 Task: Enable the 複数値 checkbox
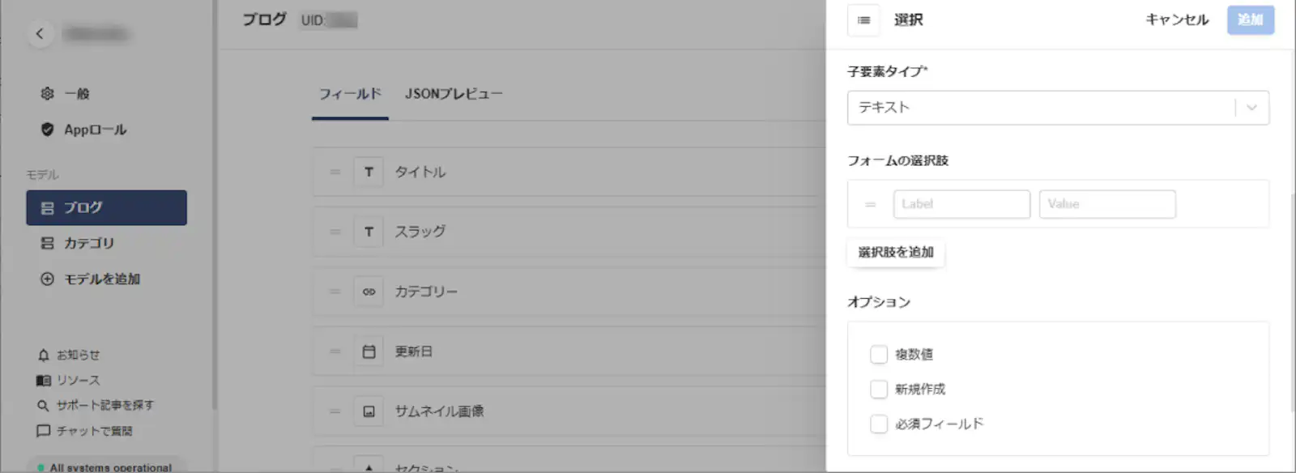click(879, 354)
